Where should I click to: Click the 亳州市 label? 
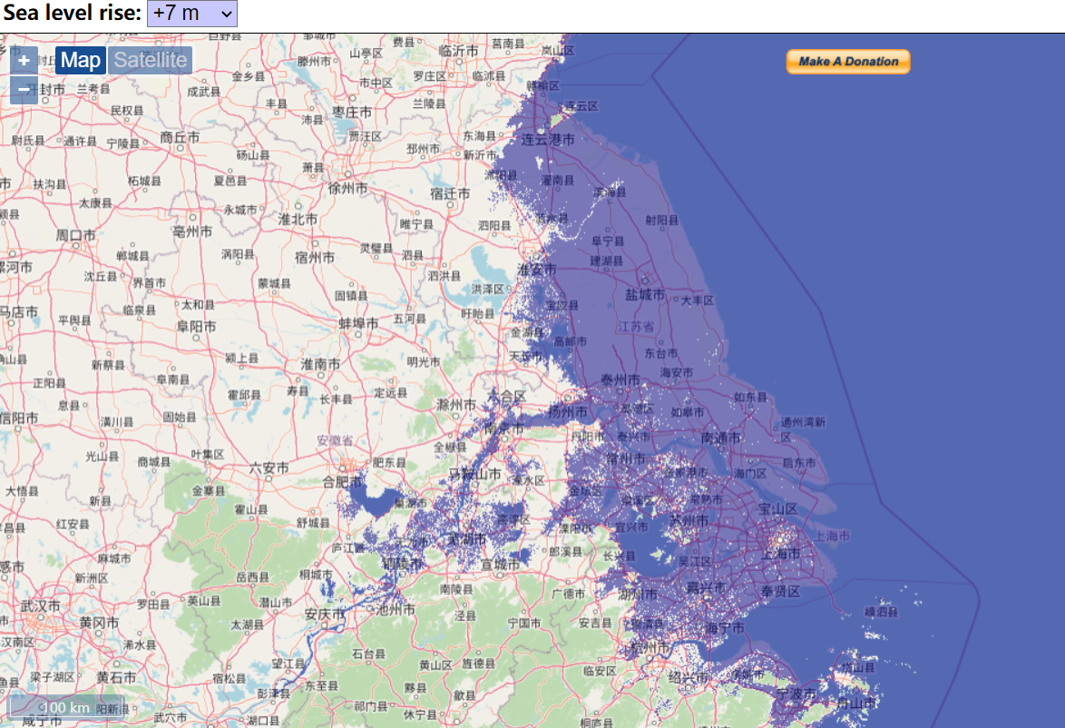(192, 231)
